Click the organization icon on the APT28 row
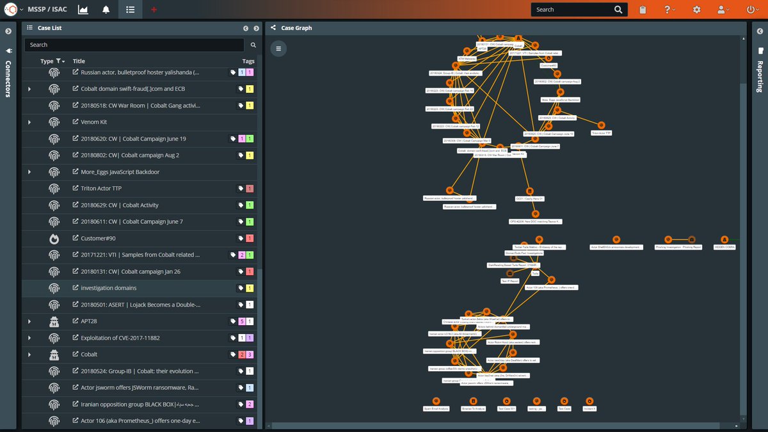768x432 pixels. click(54, 321)
